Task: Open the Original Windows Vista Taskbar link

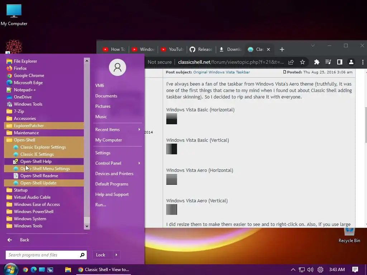Action: coord(221,72)
